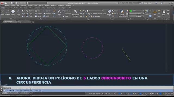Viewport: 174px width, 97px height.
Task: Open the Formato menu
Action: 30,6
